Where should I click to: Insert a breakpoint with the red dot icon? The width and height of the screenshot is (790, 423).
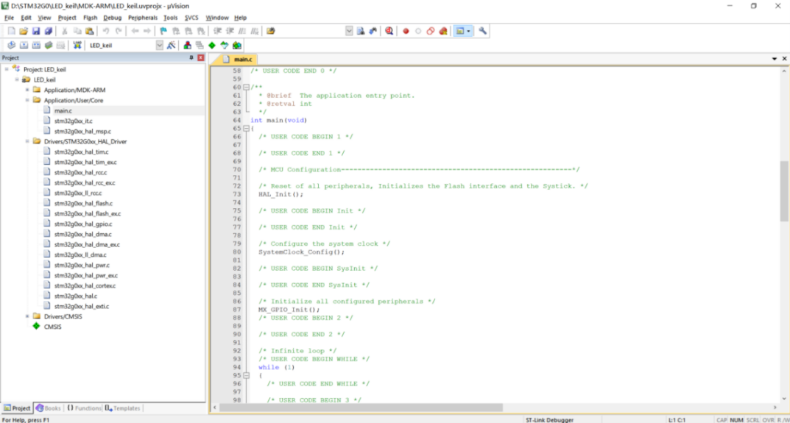(406, 32)
